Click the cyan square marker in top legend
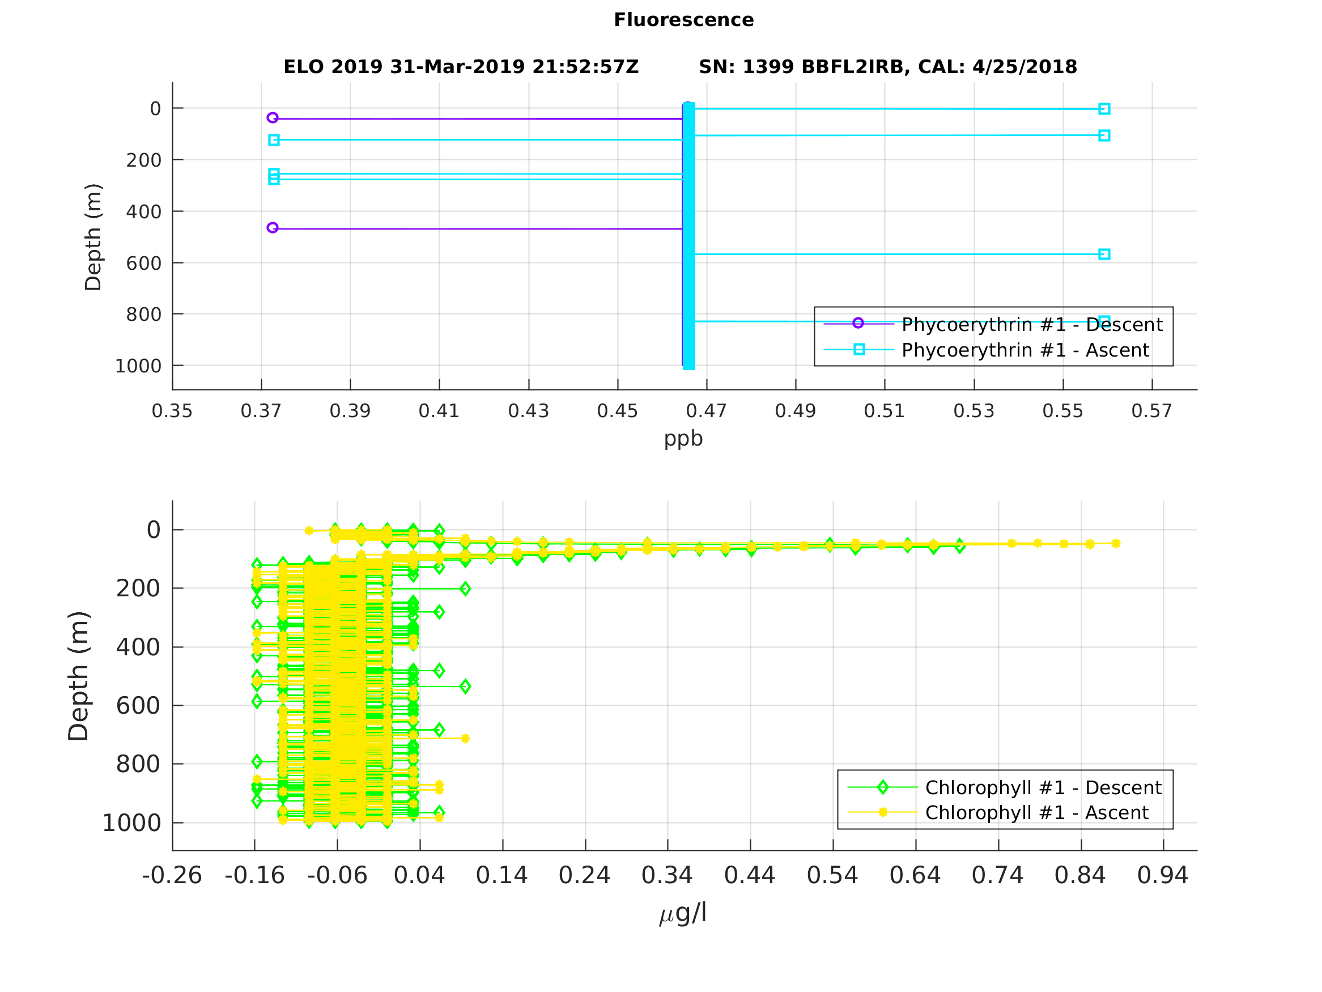The height and width of the screenshot is (992, 1322). pyautogui.click(x=859, y=349)
